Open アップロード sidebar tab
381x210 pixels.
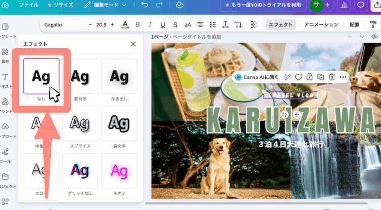pos(6,130)
